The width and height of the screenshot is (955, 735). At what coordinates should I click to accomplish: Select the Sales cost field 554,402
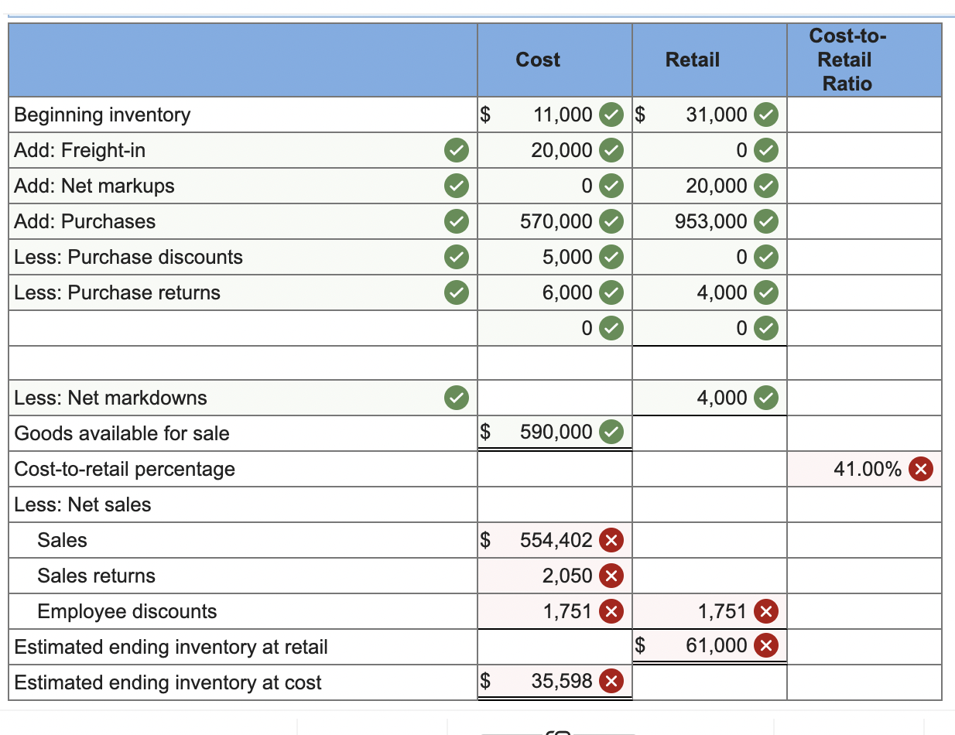[x=555, y=540]
